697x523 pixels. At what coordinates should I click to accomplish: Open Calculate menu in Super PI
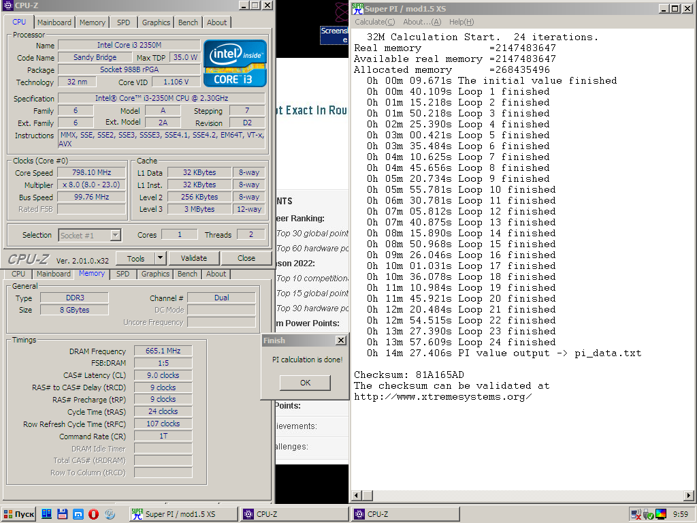(375, 22)
